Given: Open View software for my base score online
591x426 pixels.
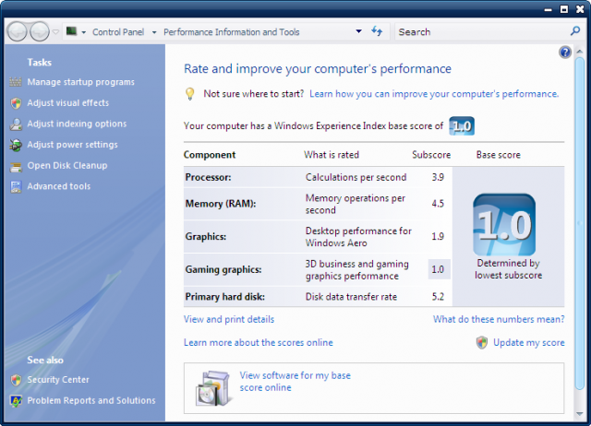Looking at the screenshot, I should coord(295,381).
